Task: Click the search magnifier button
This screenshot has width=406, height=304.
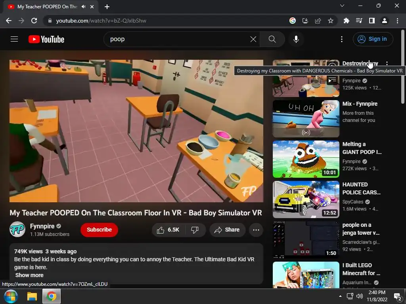Action: [x=272, y=39]
